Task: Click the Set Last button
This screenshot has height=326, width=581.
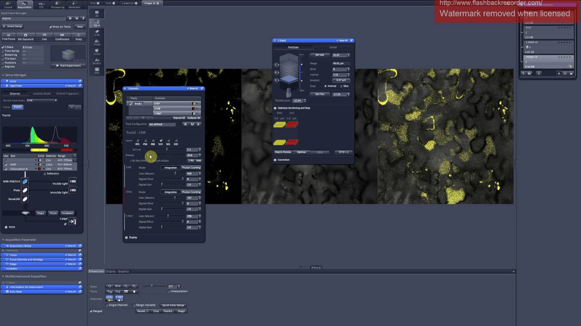Action: coord(320,55)
